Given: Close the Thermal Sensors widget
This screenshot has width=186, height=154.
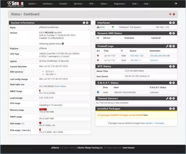Looking at the screenshot, I should (x=174, y=98).
